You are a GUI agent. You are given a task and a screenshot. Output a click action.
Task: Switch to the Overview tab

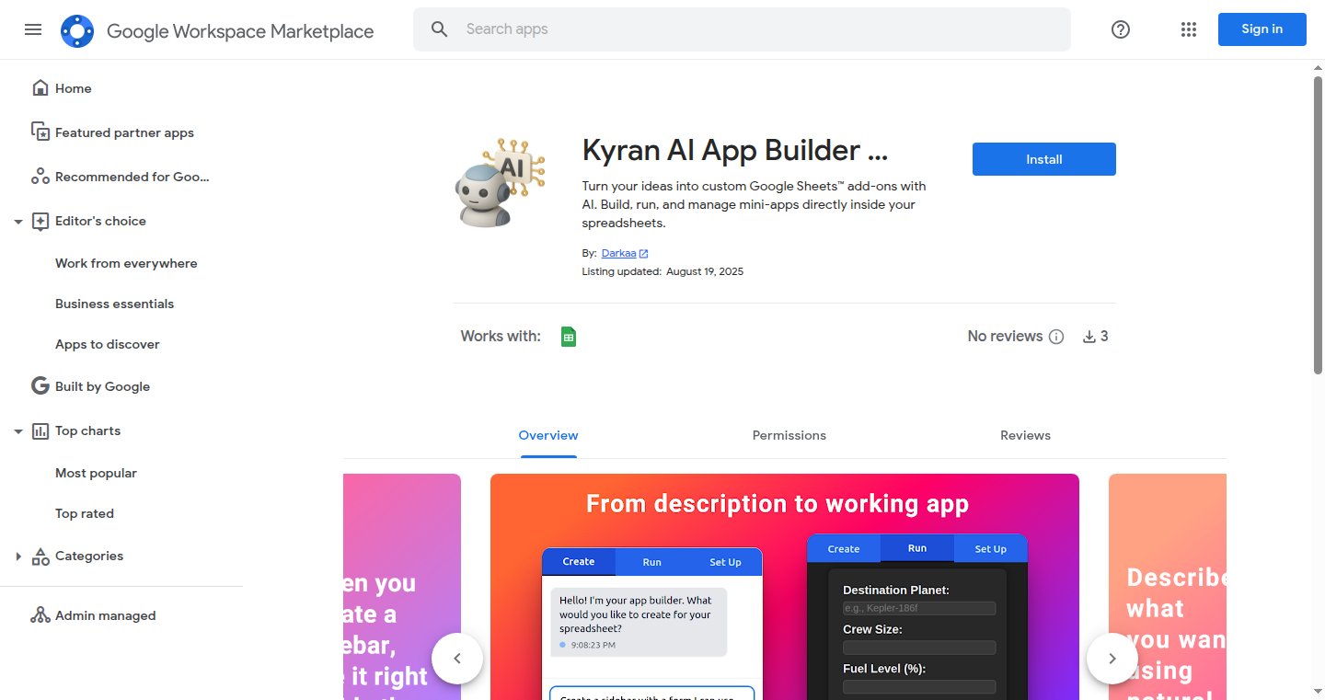coord(548,435)
